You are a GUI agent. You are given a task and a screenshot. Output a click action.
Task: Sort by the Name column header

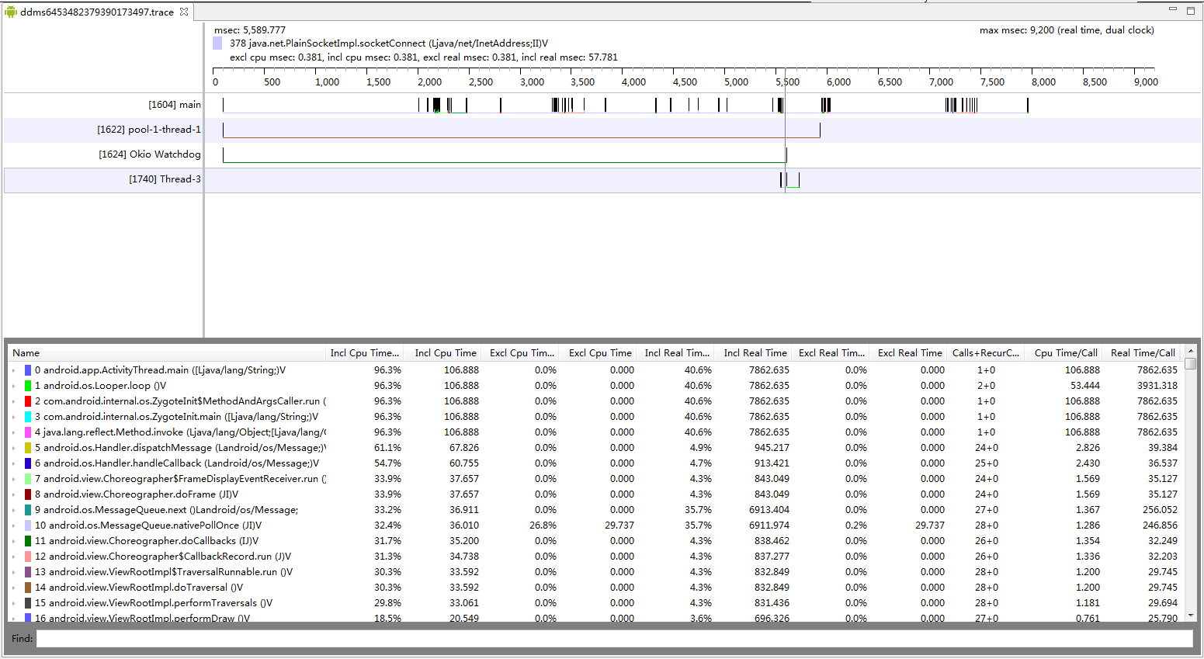click(166, 353)
